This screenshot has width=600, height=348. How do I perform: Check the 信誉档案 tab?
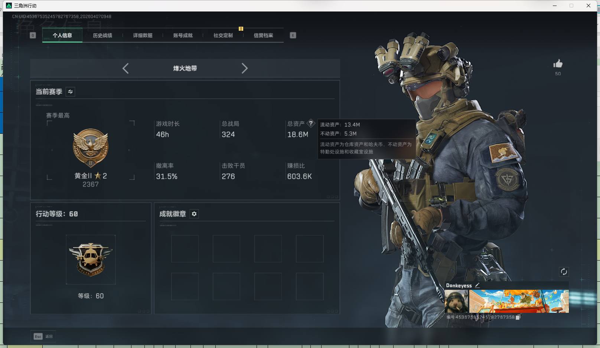pyautogui.click(x=263, y=35)
